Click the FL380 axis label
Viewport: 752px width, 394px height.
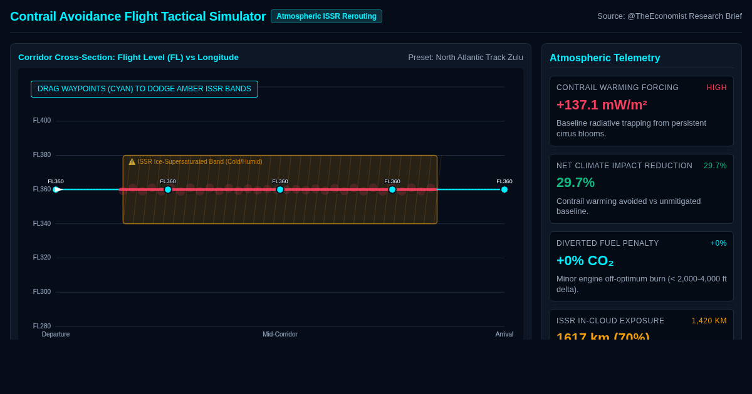[42, 155]
